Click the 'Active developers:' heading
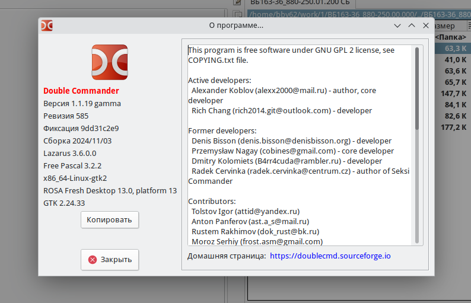 (219, 81)
